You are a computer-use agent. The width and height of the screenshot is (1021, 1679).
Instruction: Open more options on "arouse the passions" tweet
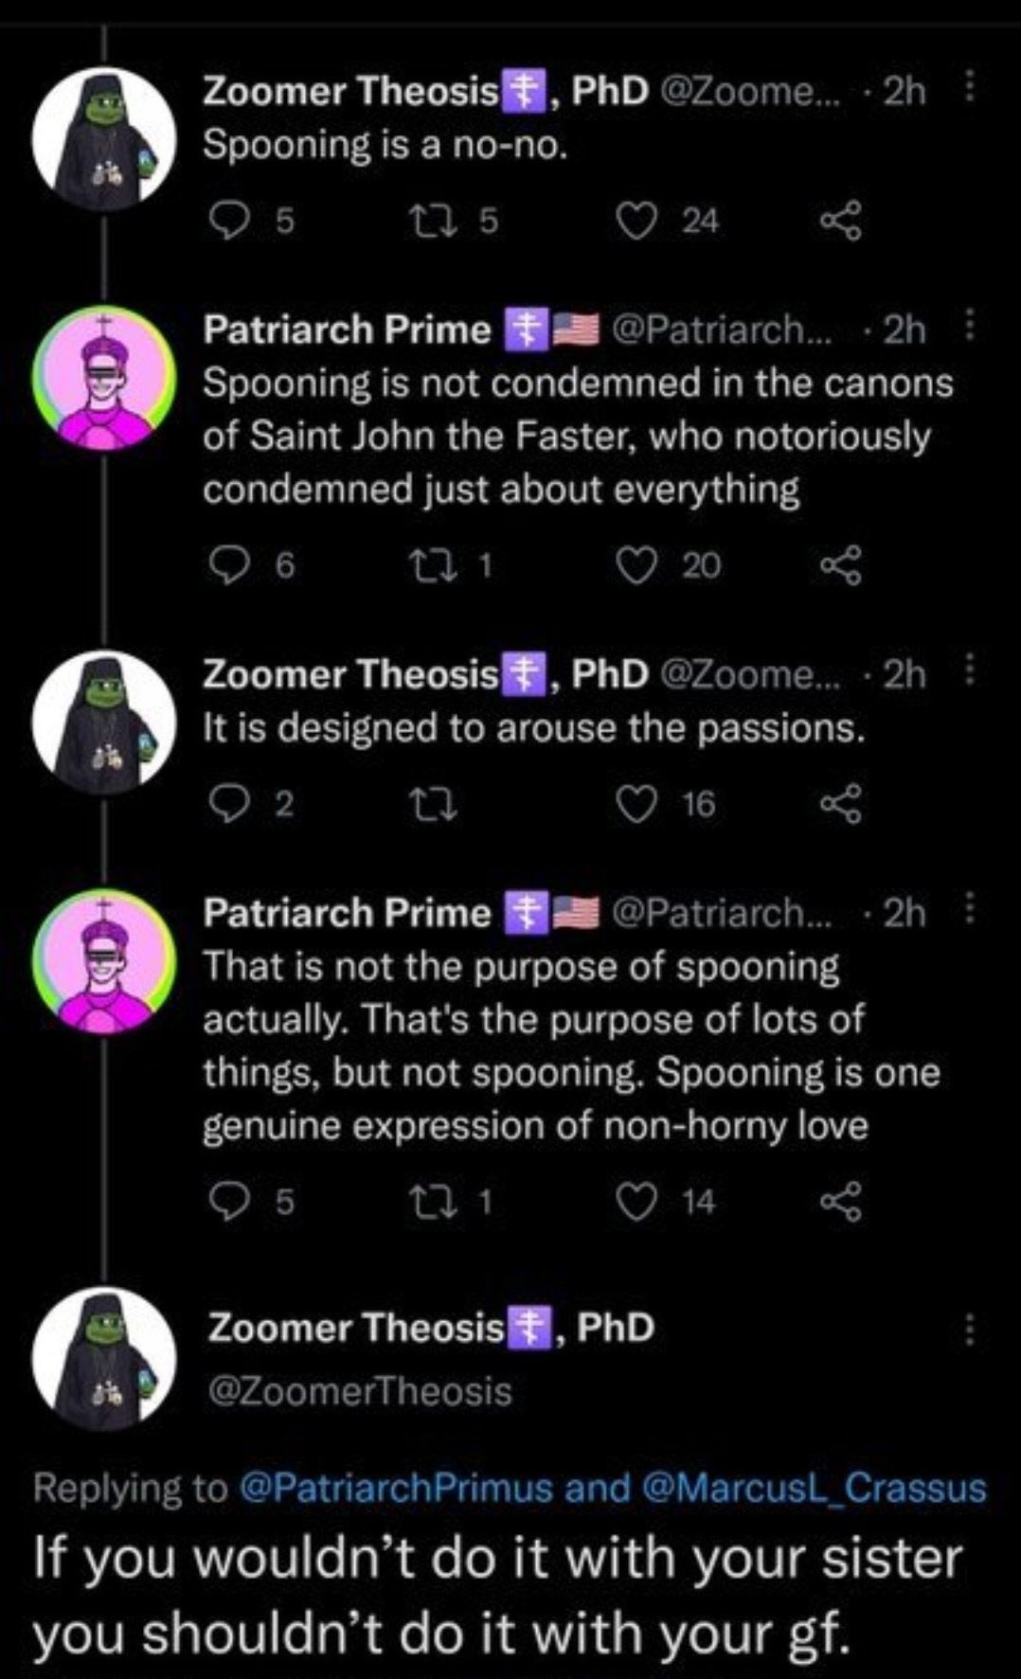[968, 671]
